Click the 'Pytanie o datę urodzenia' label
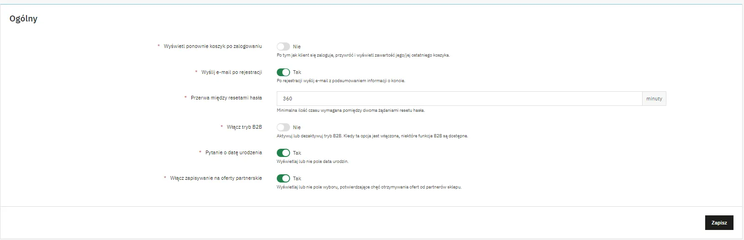 tap(233, 152)
